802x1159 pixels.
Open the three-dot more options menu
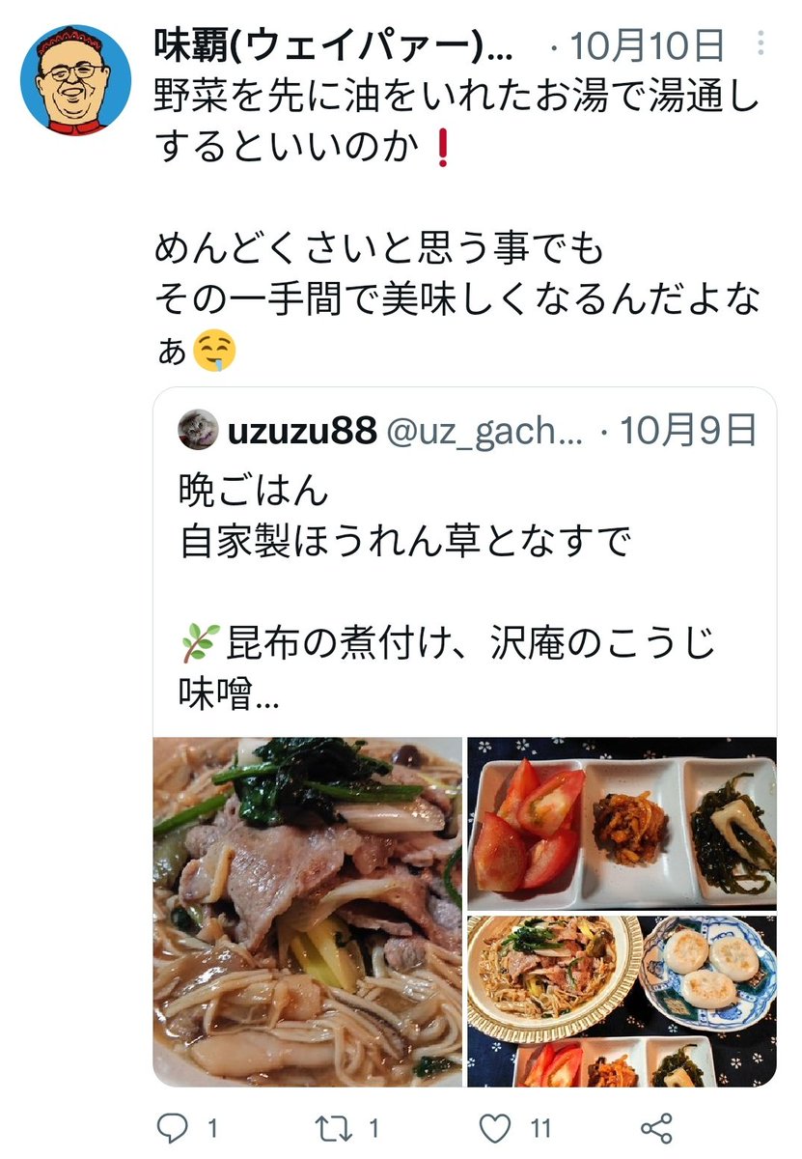click(x=763, y=43)
